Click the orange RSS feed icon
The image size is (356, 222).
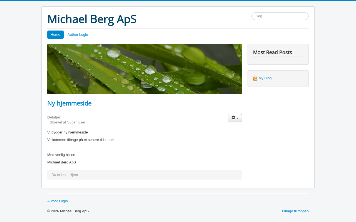tap(255, 79)
